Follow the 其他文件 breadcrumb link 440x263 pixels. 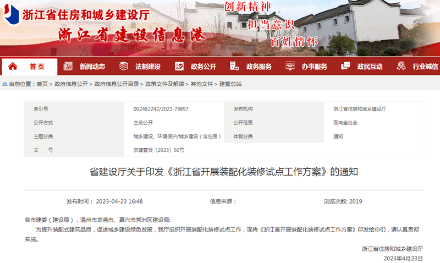[202, 84]
